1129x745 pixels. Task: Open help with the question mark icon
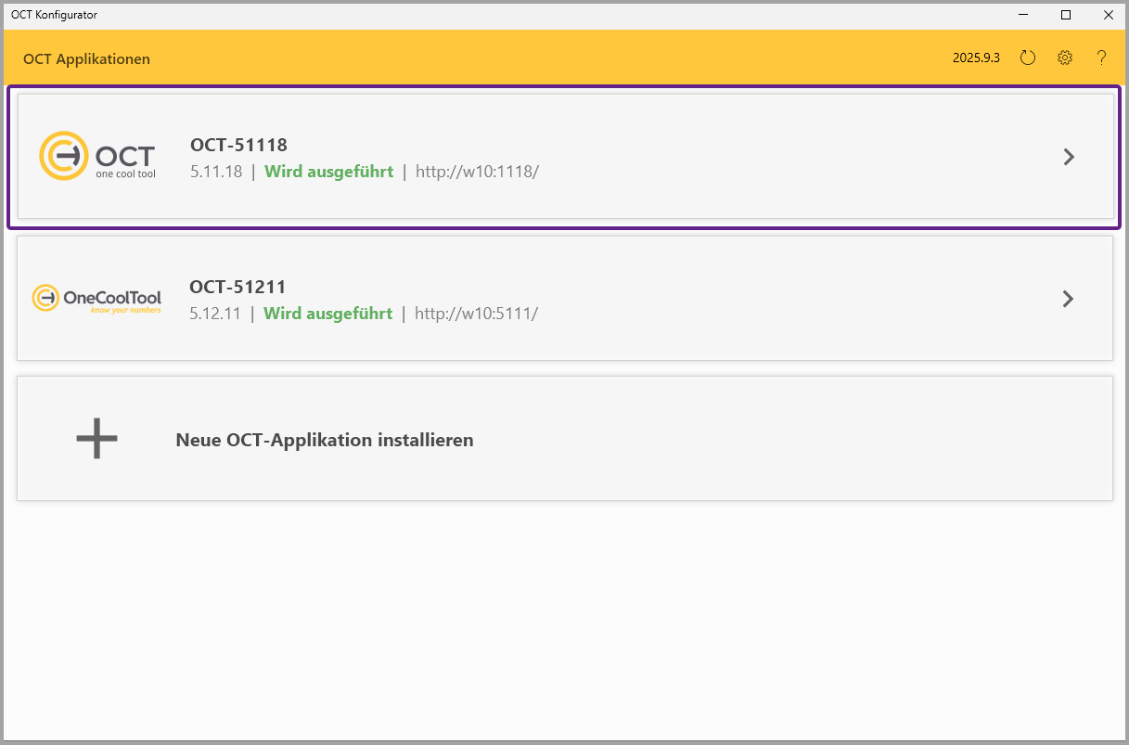pyautogui.click(x=1101, y=58)
